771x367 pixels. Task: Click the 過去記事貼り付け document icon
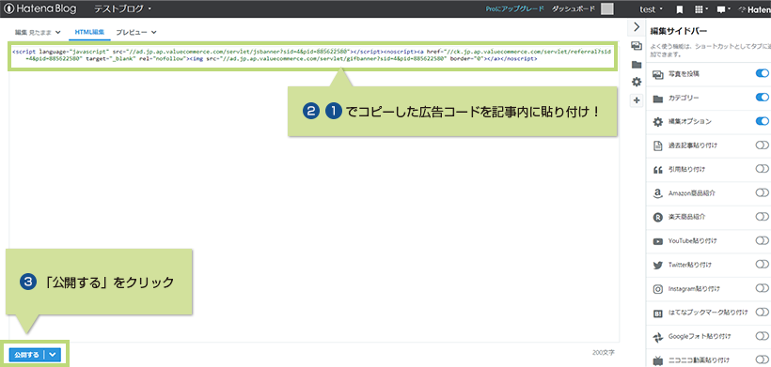pyautogui.click(x=658, y=145)
